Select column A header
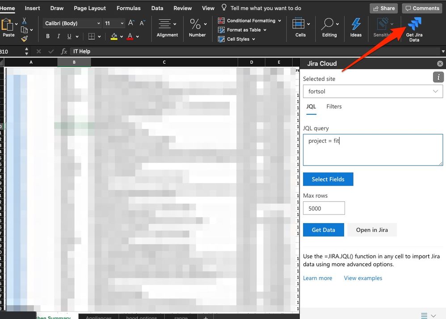Image resolution: width=446 pixels, height=319 pixels. tap(31, 62)
